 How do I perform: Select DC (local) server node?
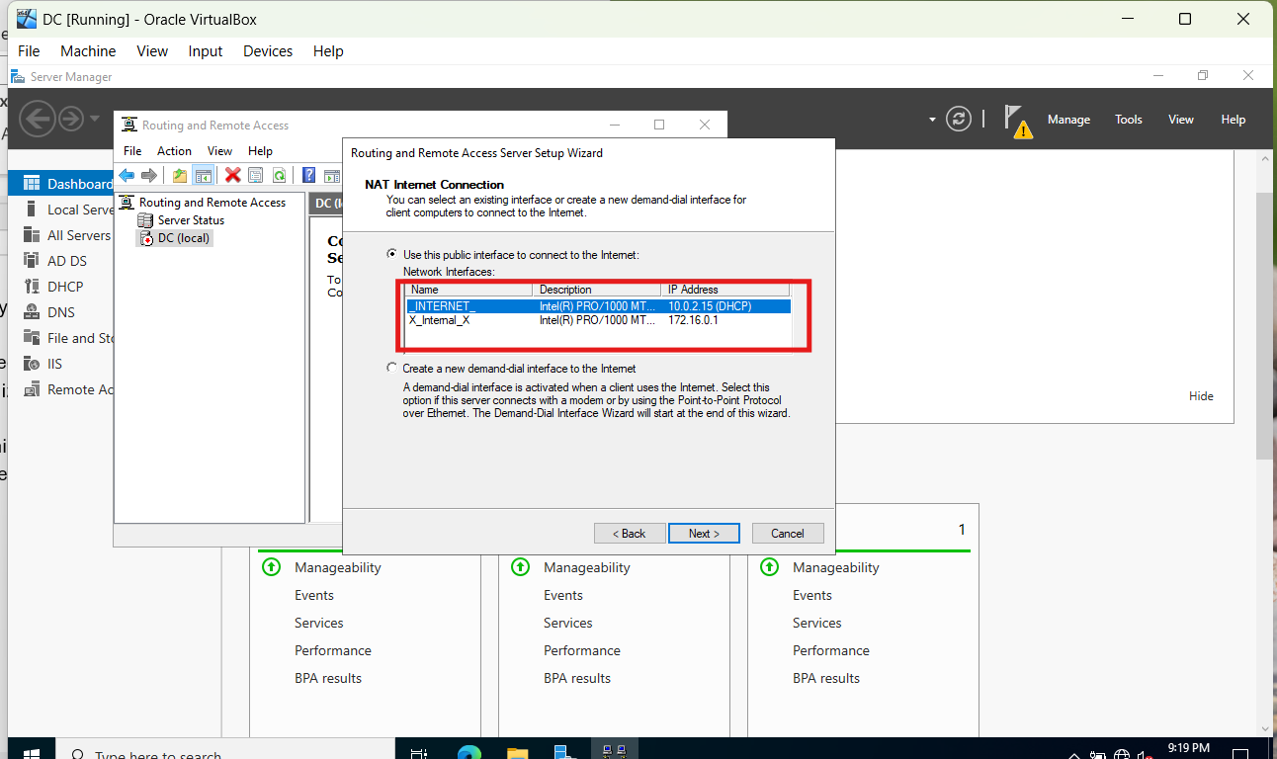[x=175, y=238]
